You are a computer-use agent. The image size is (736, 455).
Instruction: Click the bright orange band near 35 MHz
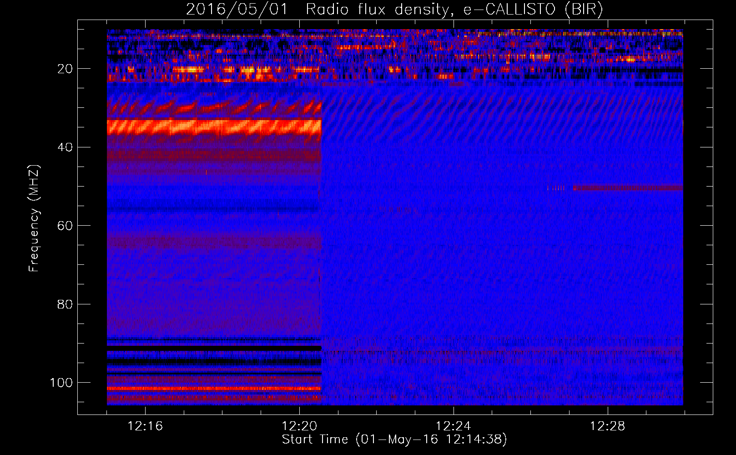(214, 127)
